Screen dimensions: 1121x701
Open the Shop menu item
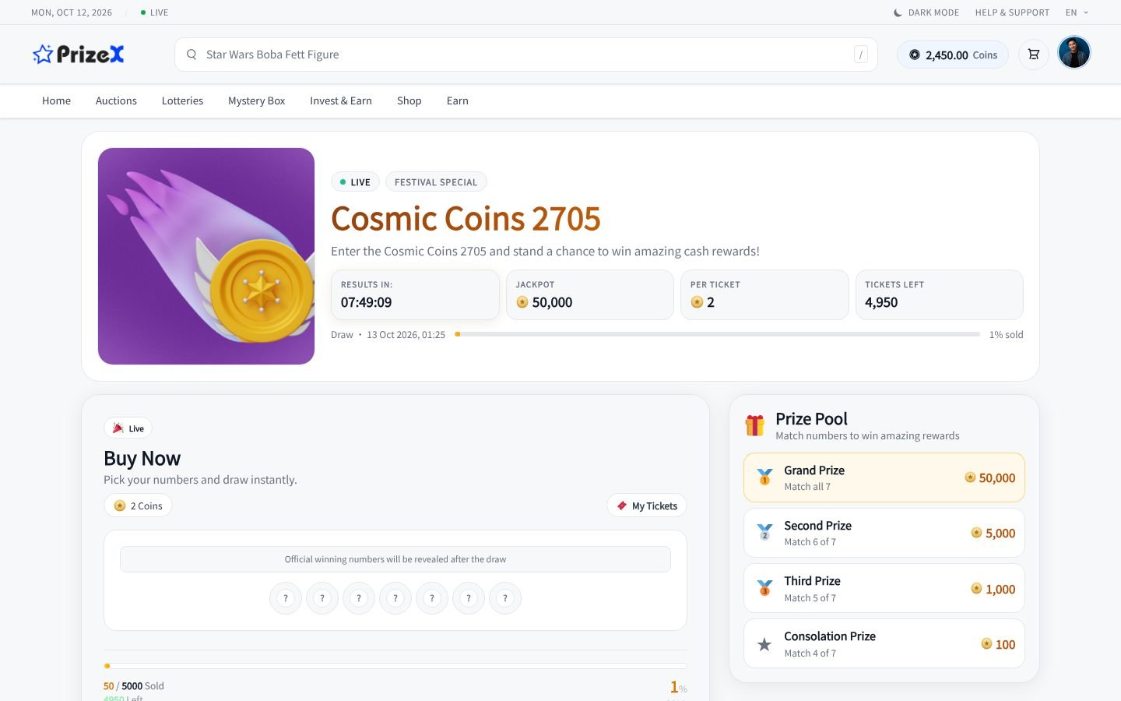coord(409,100)
